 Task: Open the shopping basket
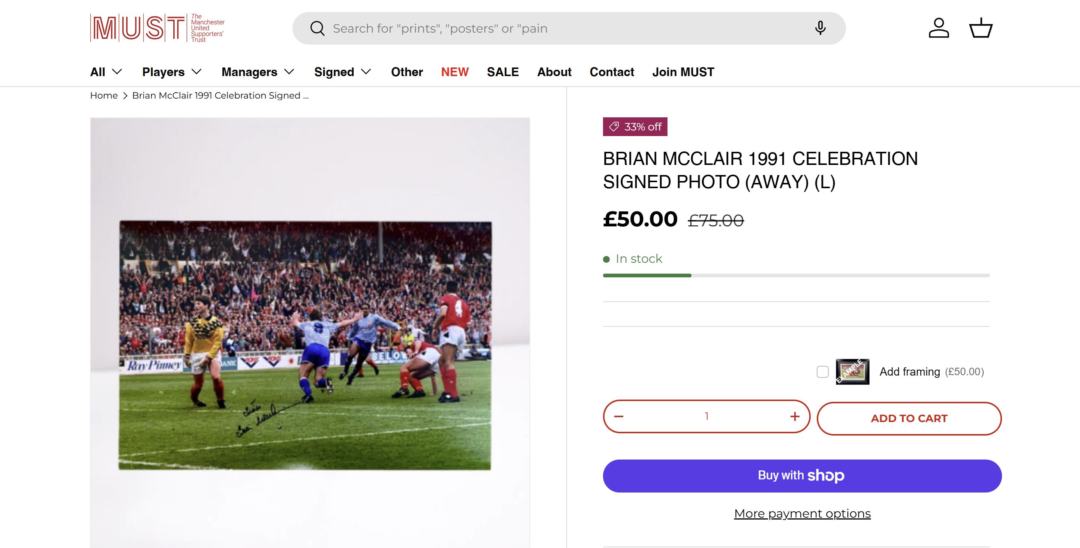[981, 28]
